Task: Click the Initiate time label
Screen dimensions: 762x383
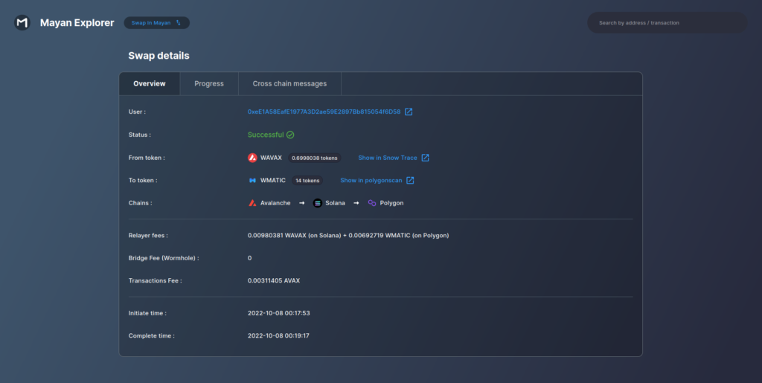Action: coord(147,313)
